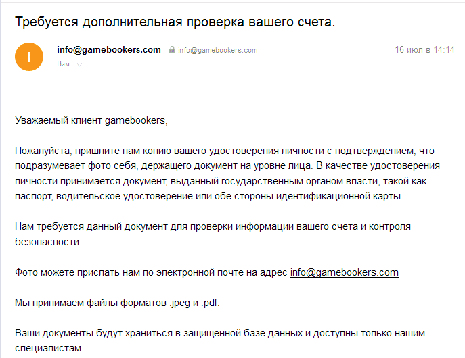Click the lock icon beside sender address
Viewport: 465px width, 358px height.
173,51
